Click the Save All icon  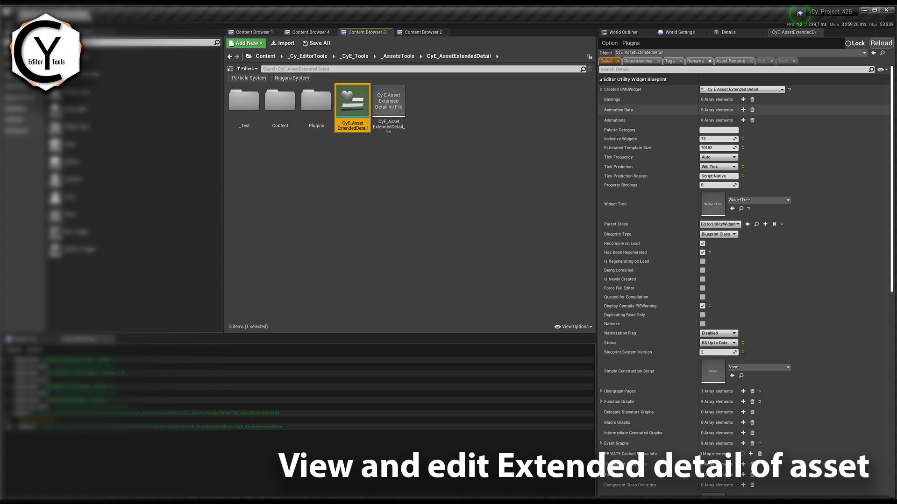(306, 43)
